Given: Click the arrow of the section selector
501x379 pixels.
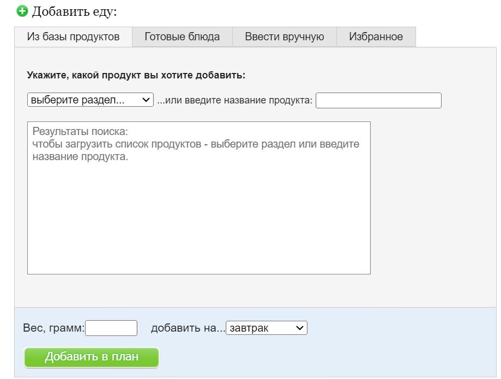Looking at the screenshot, I should point(146,100).
